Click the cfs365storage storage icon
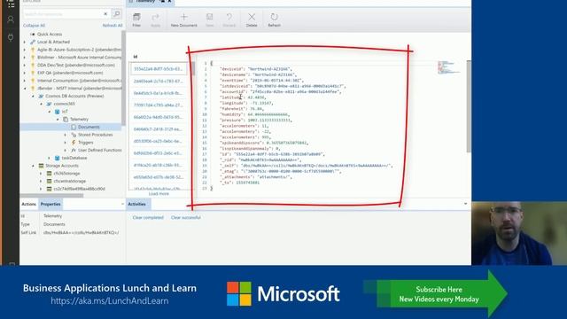 [x=49, y=174]
